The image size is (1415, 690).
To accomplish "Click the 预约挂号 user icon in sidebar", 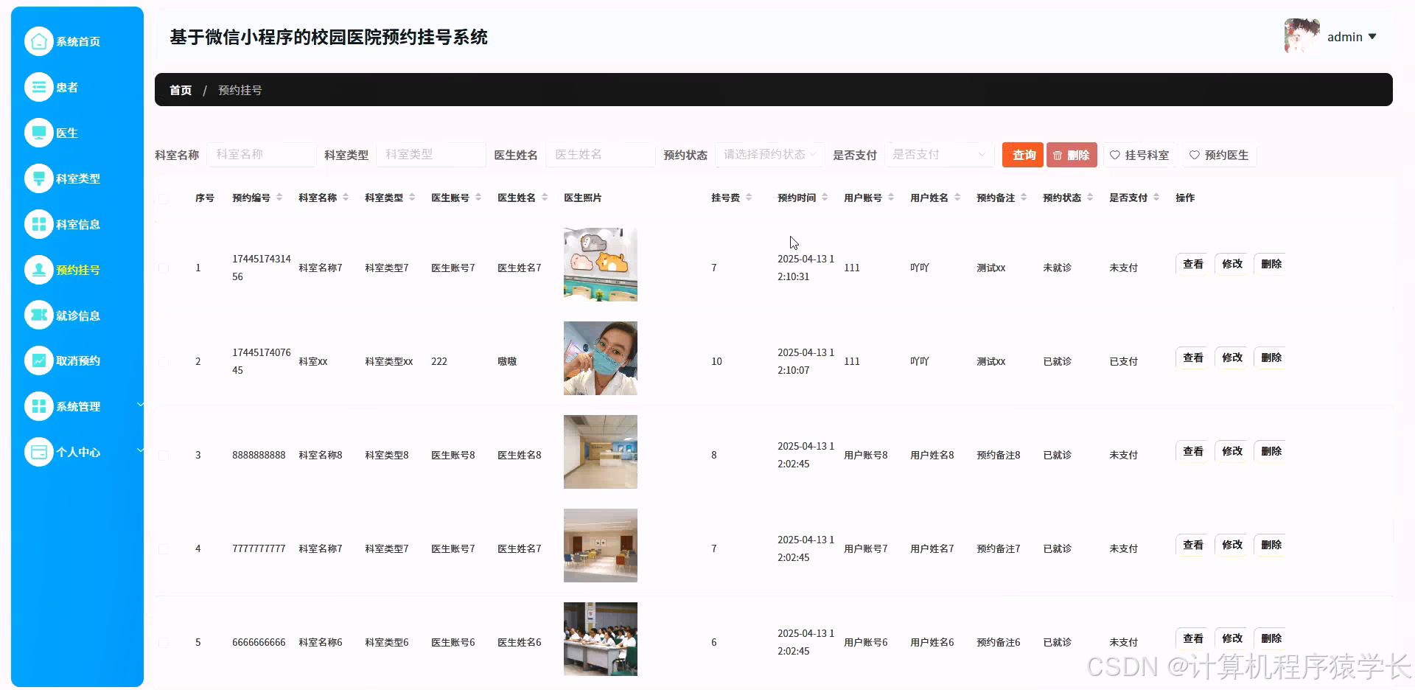I will point(39,270).
